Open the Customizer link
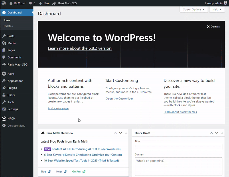 point(119,99)
